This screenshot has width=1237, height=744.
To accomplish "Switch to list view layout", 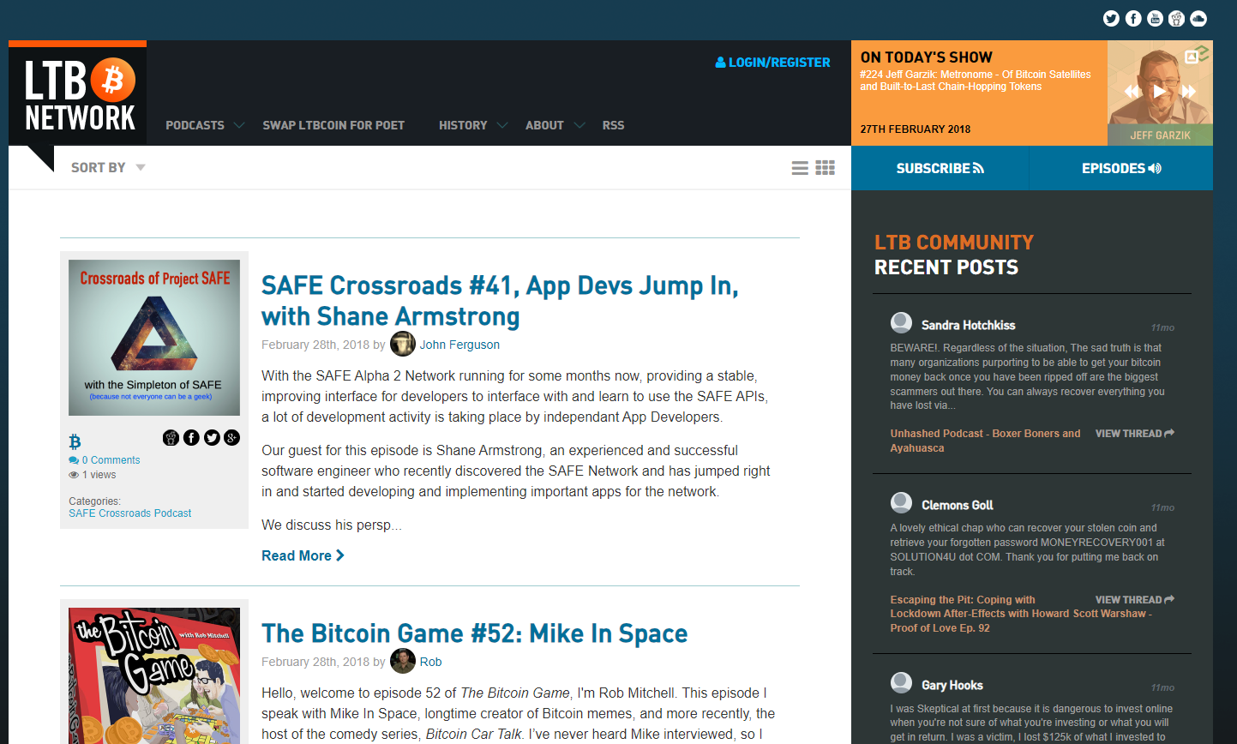I will [x=800, y=168].
